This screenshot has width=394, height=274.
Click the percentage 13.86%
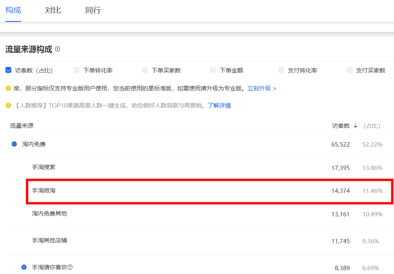point(373,168)
